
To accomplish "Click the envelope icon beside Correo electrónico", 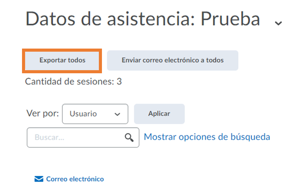I will point(39,179).
